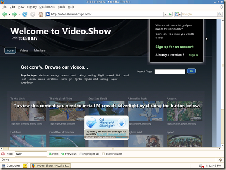Click the Firefox Back arrow button
Image resolution: width=226 pixels, height=170 pixels.
coord(5,14)
